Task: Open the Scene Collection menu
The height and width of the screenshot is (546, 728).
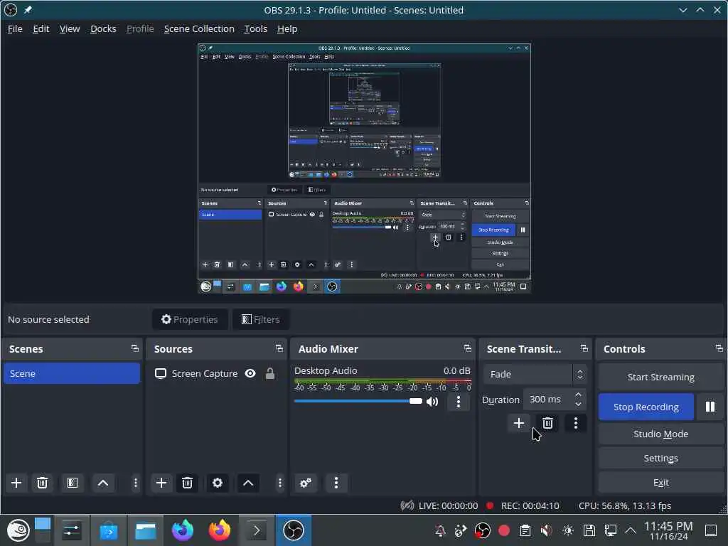Action: [199, 28]
